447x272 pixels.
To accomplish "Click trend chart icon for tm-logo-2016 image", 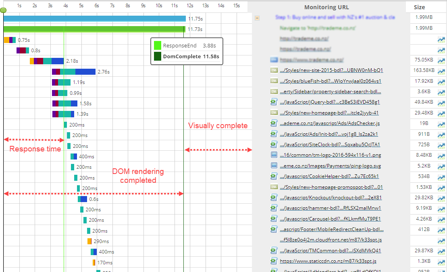I will coord(441,155).
